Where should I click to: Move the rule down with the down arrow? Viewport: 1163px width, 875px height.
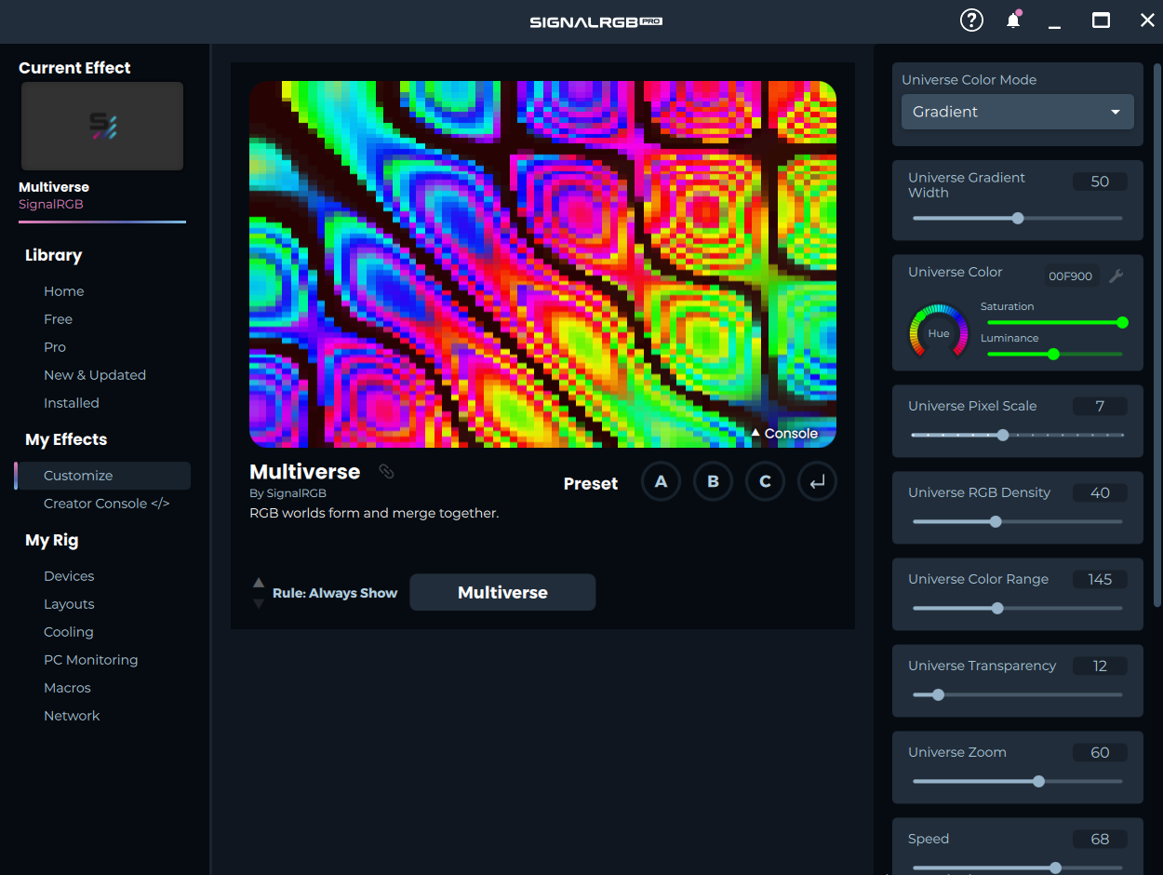tap(259, 603)
